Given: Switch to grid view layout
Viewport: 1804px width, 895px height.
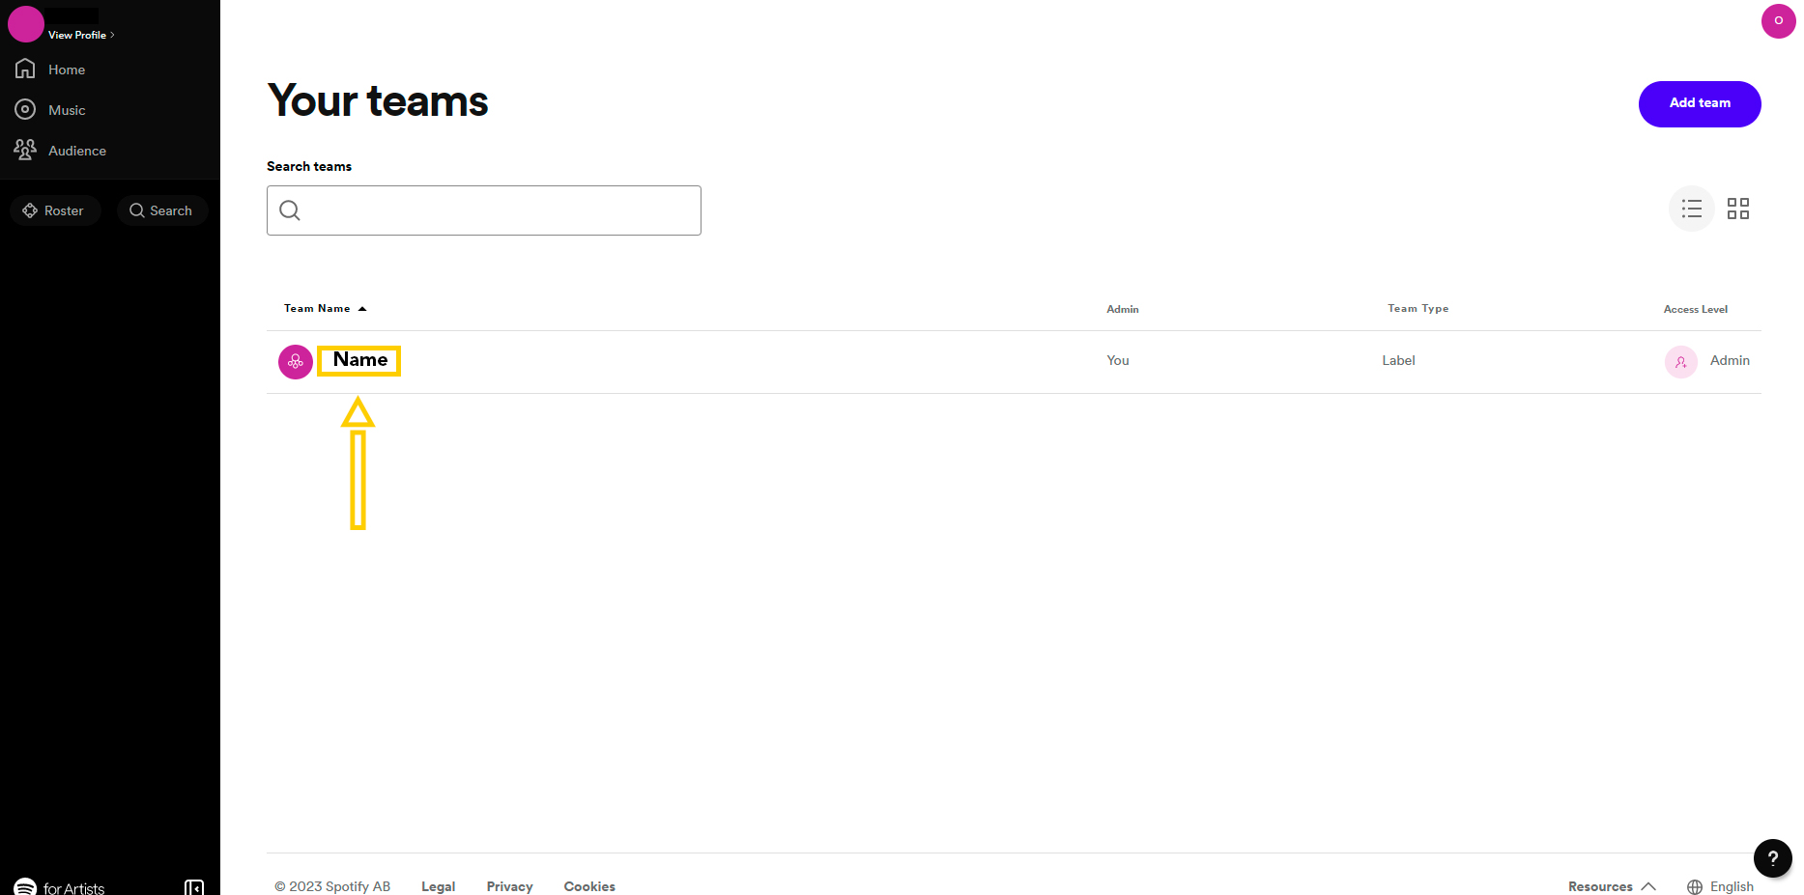Looking at the screenshot, I should pyautogui.click(x=1737, y=209).
